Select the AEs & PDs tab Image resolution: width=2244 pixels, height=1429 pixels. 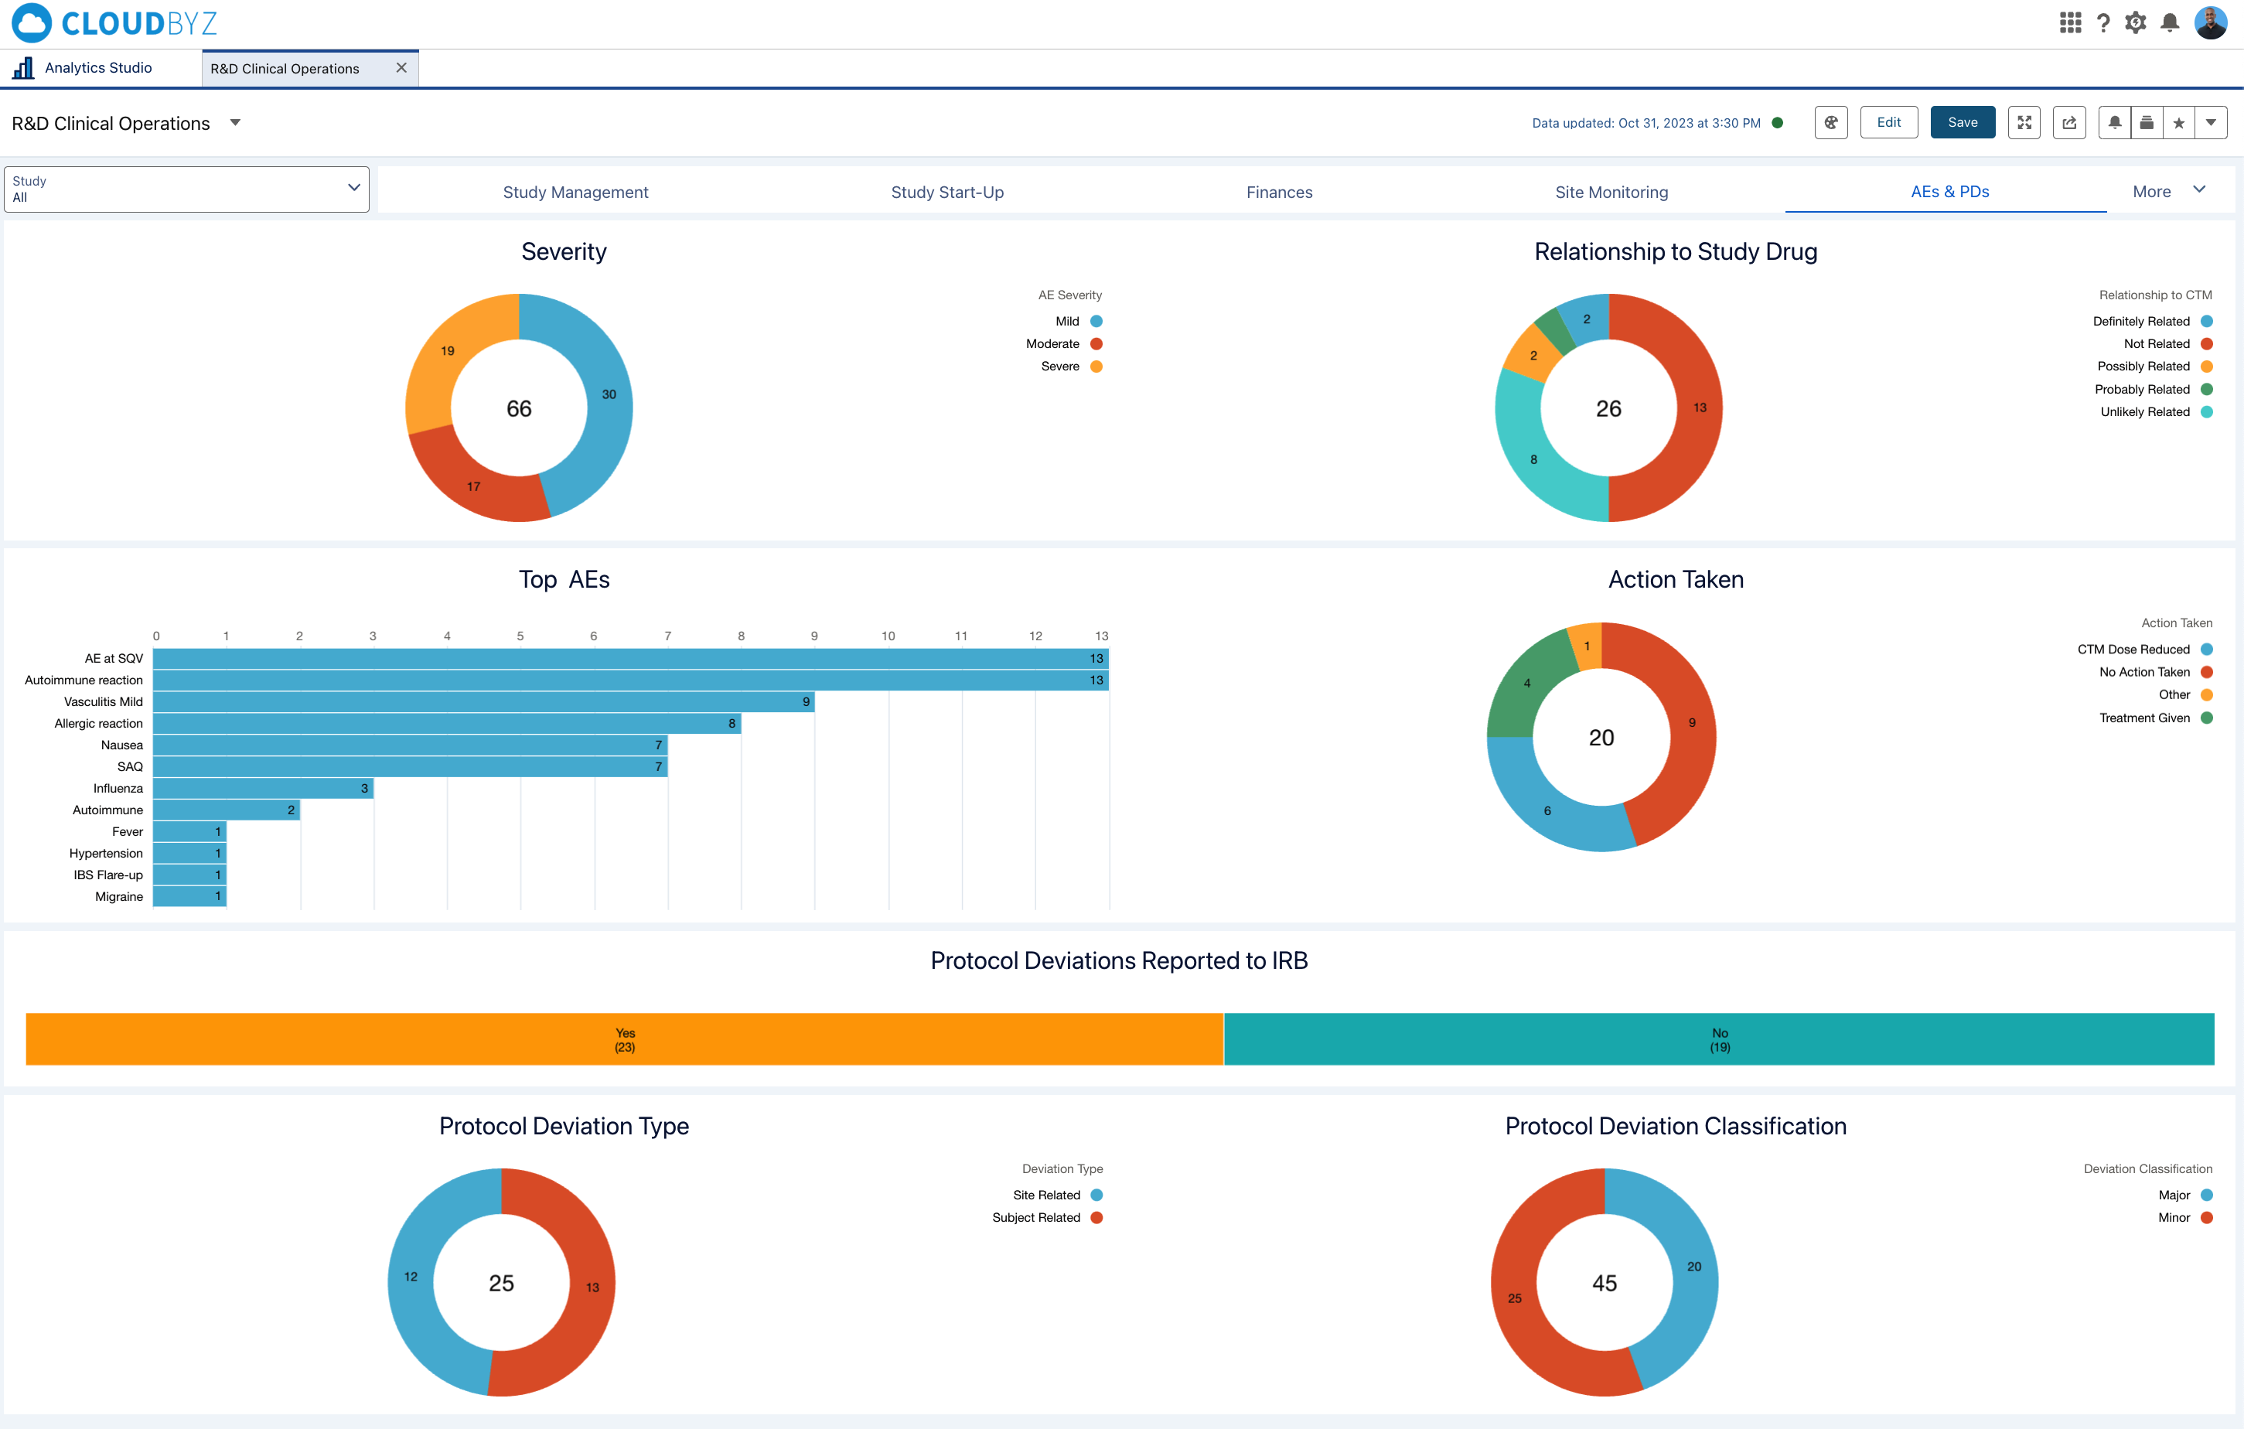1949,191
